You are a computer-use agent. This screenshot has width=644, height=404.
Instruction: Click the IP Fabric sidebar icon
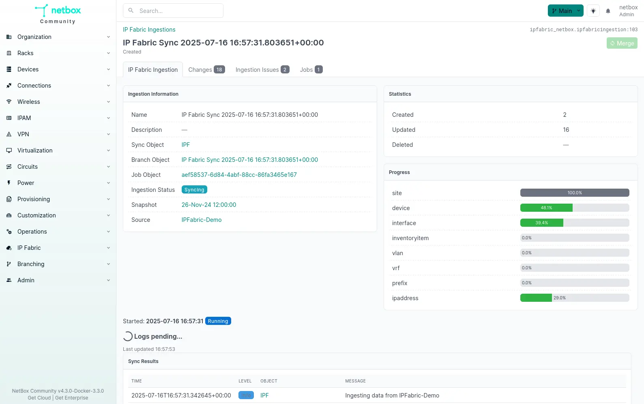pos(9,248)
